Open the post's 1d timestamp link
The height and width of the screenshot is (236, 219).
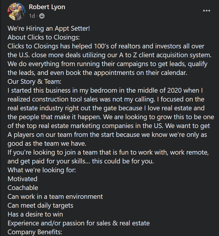pos(32,16)
